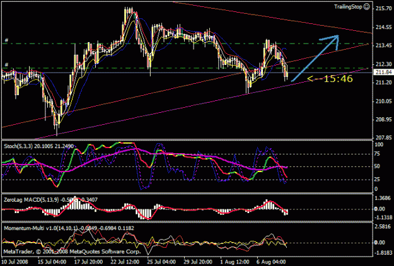This screenshot has width=394, height=266.
Task: Select the TrailingStop expert advisor label
Action: click(x=348, y=7)
